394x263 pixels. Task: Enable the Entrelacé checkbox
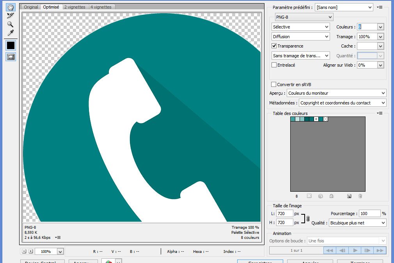pos(274,65)
